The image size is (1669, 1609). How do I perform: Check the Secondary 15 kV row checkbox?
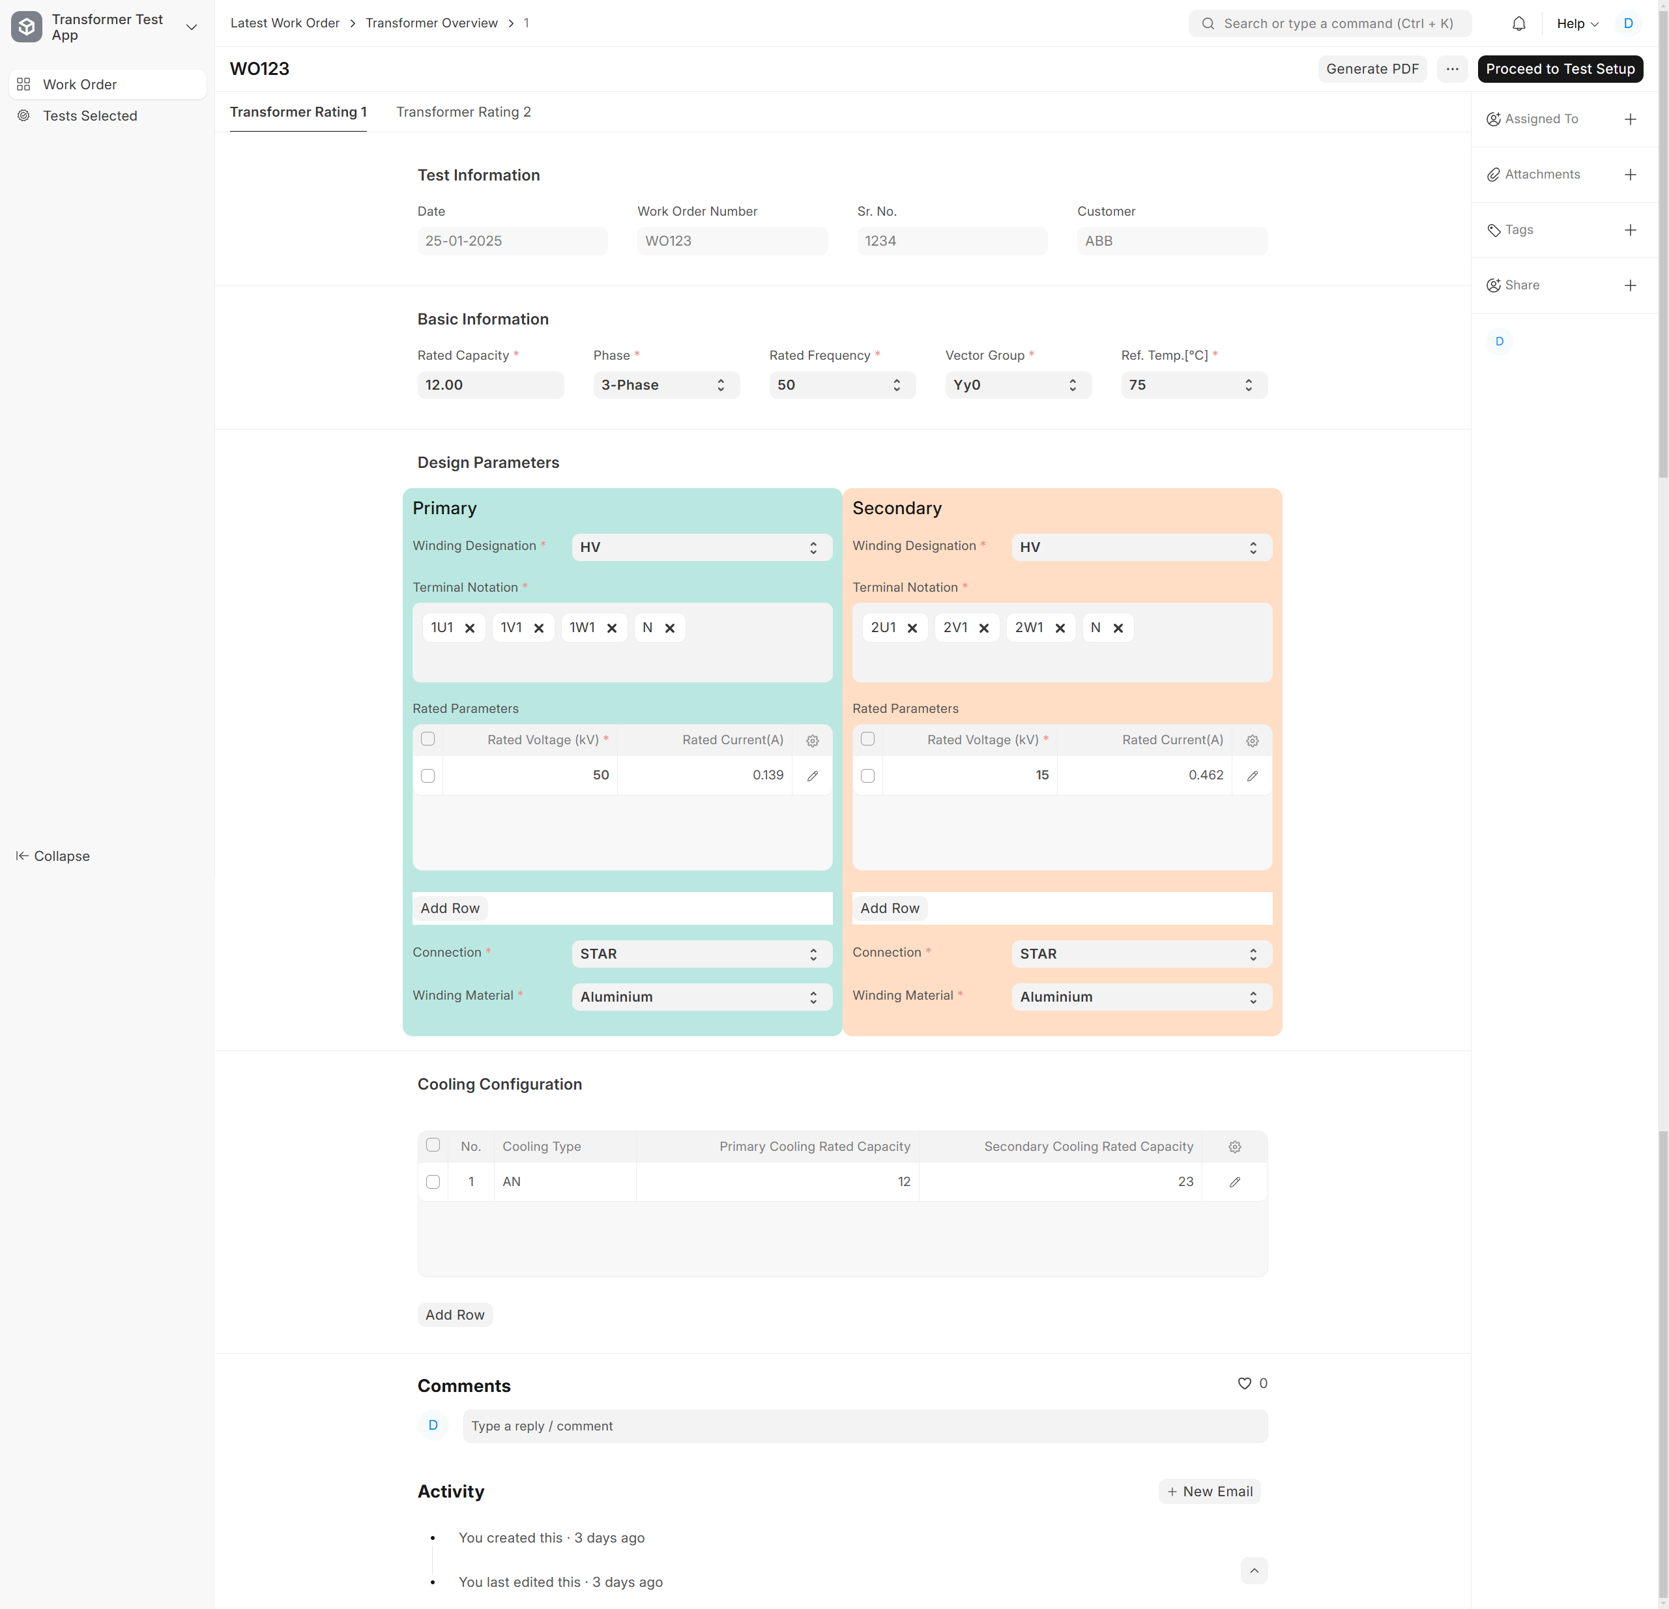(x=867, y=776)
